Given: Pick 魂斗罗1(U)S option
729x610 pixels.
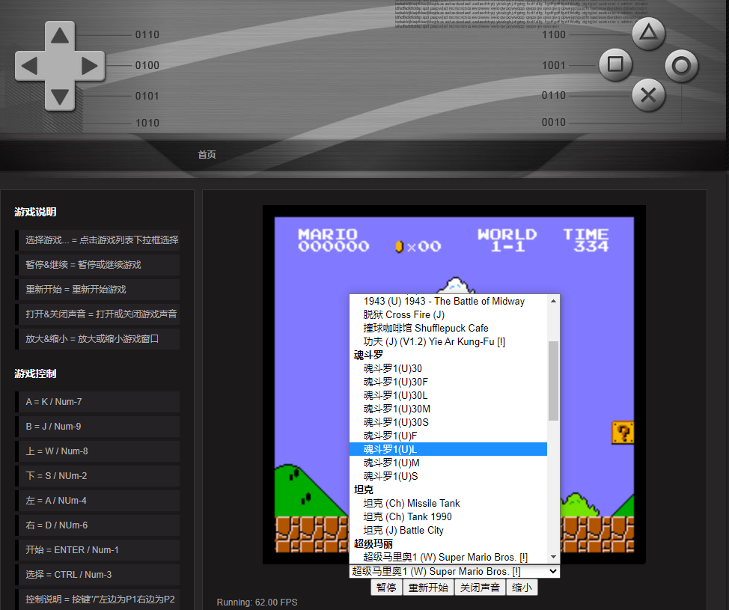Looking at the screenshot, I should click(448, 477).
